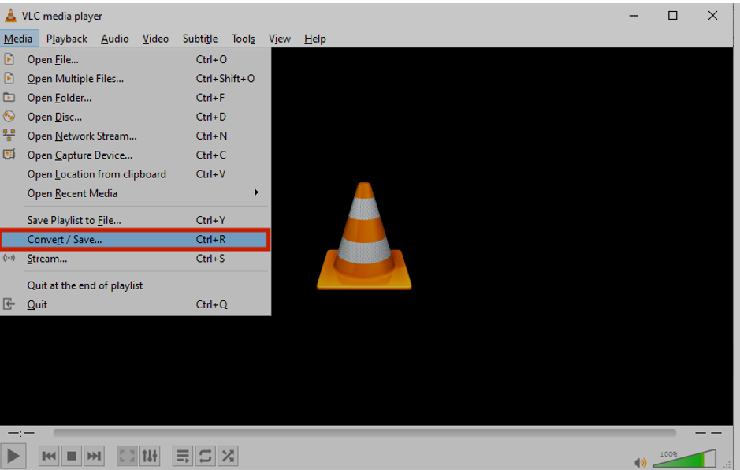Toggle fullscreen video mode icon

point(127,456)
